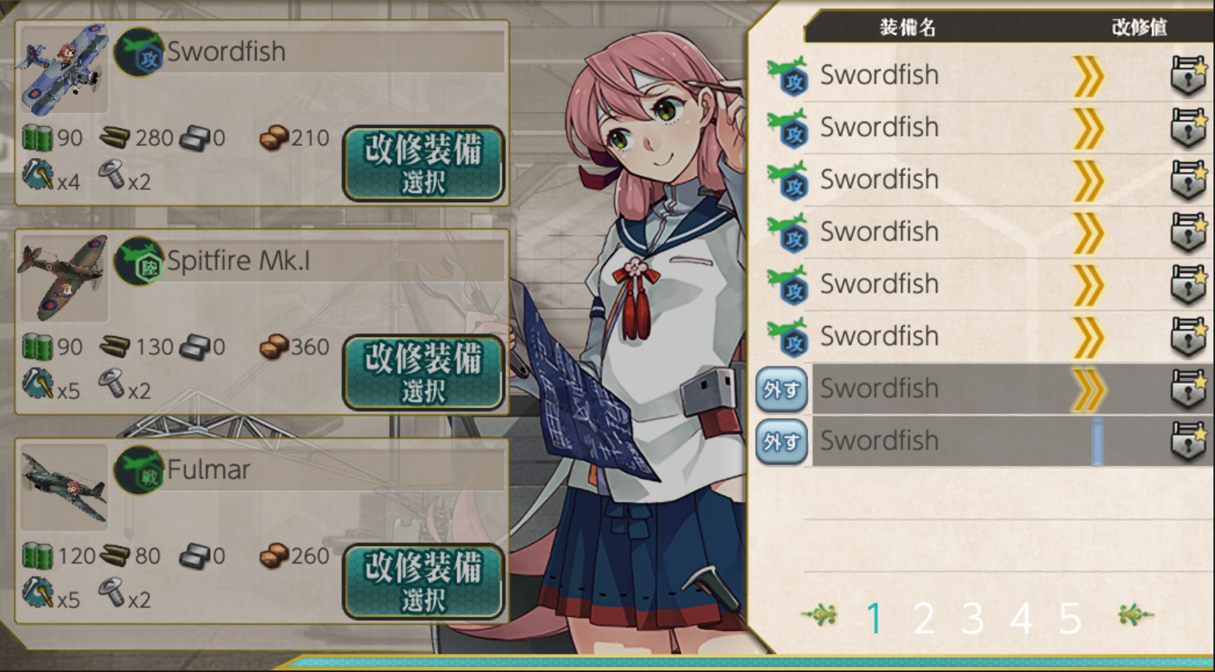Go to equipment list page 5

(1070, 618)
